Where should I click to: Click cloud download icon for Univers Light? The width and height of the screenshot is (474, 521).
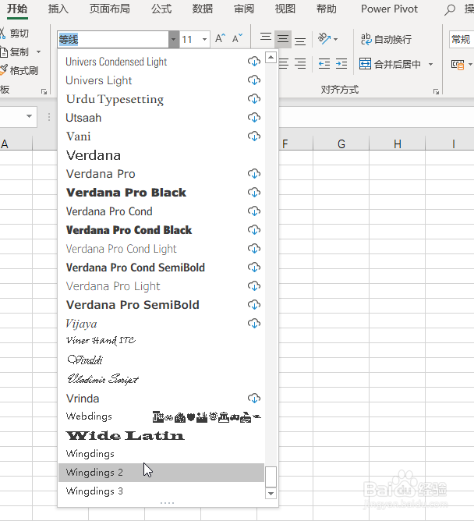pos(254,80)
